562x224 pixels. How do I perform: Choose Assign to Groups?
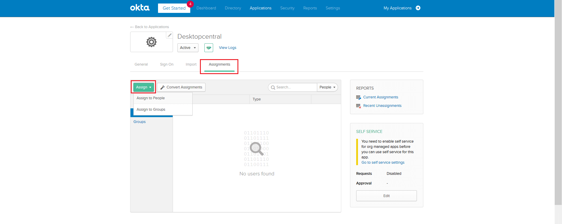163,110
